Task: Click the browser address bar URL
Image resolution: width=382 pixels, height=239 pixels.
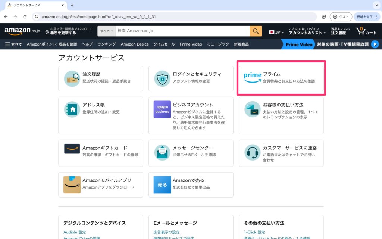Action: click(98, 16)
